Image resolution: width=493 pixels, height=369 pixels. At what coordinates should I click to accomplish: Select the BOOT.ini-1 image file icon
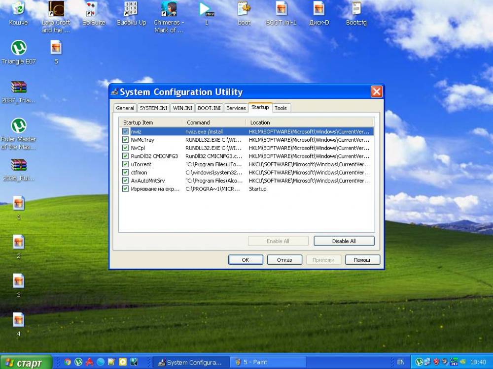coord(282,9)
